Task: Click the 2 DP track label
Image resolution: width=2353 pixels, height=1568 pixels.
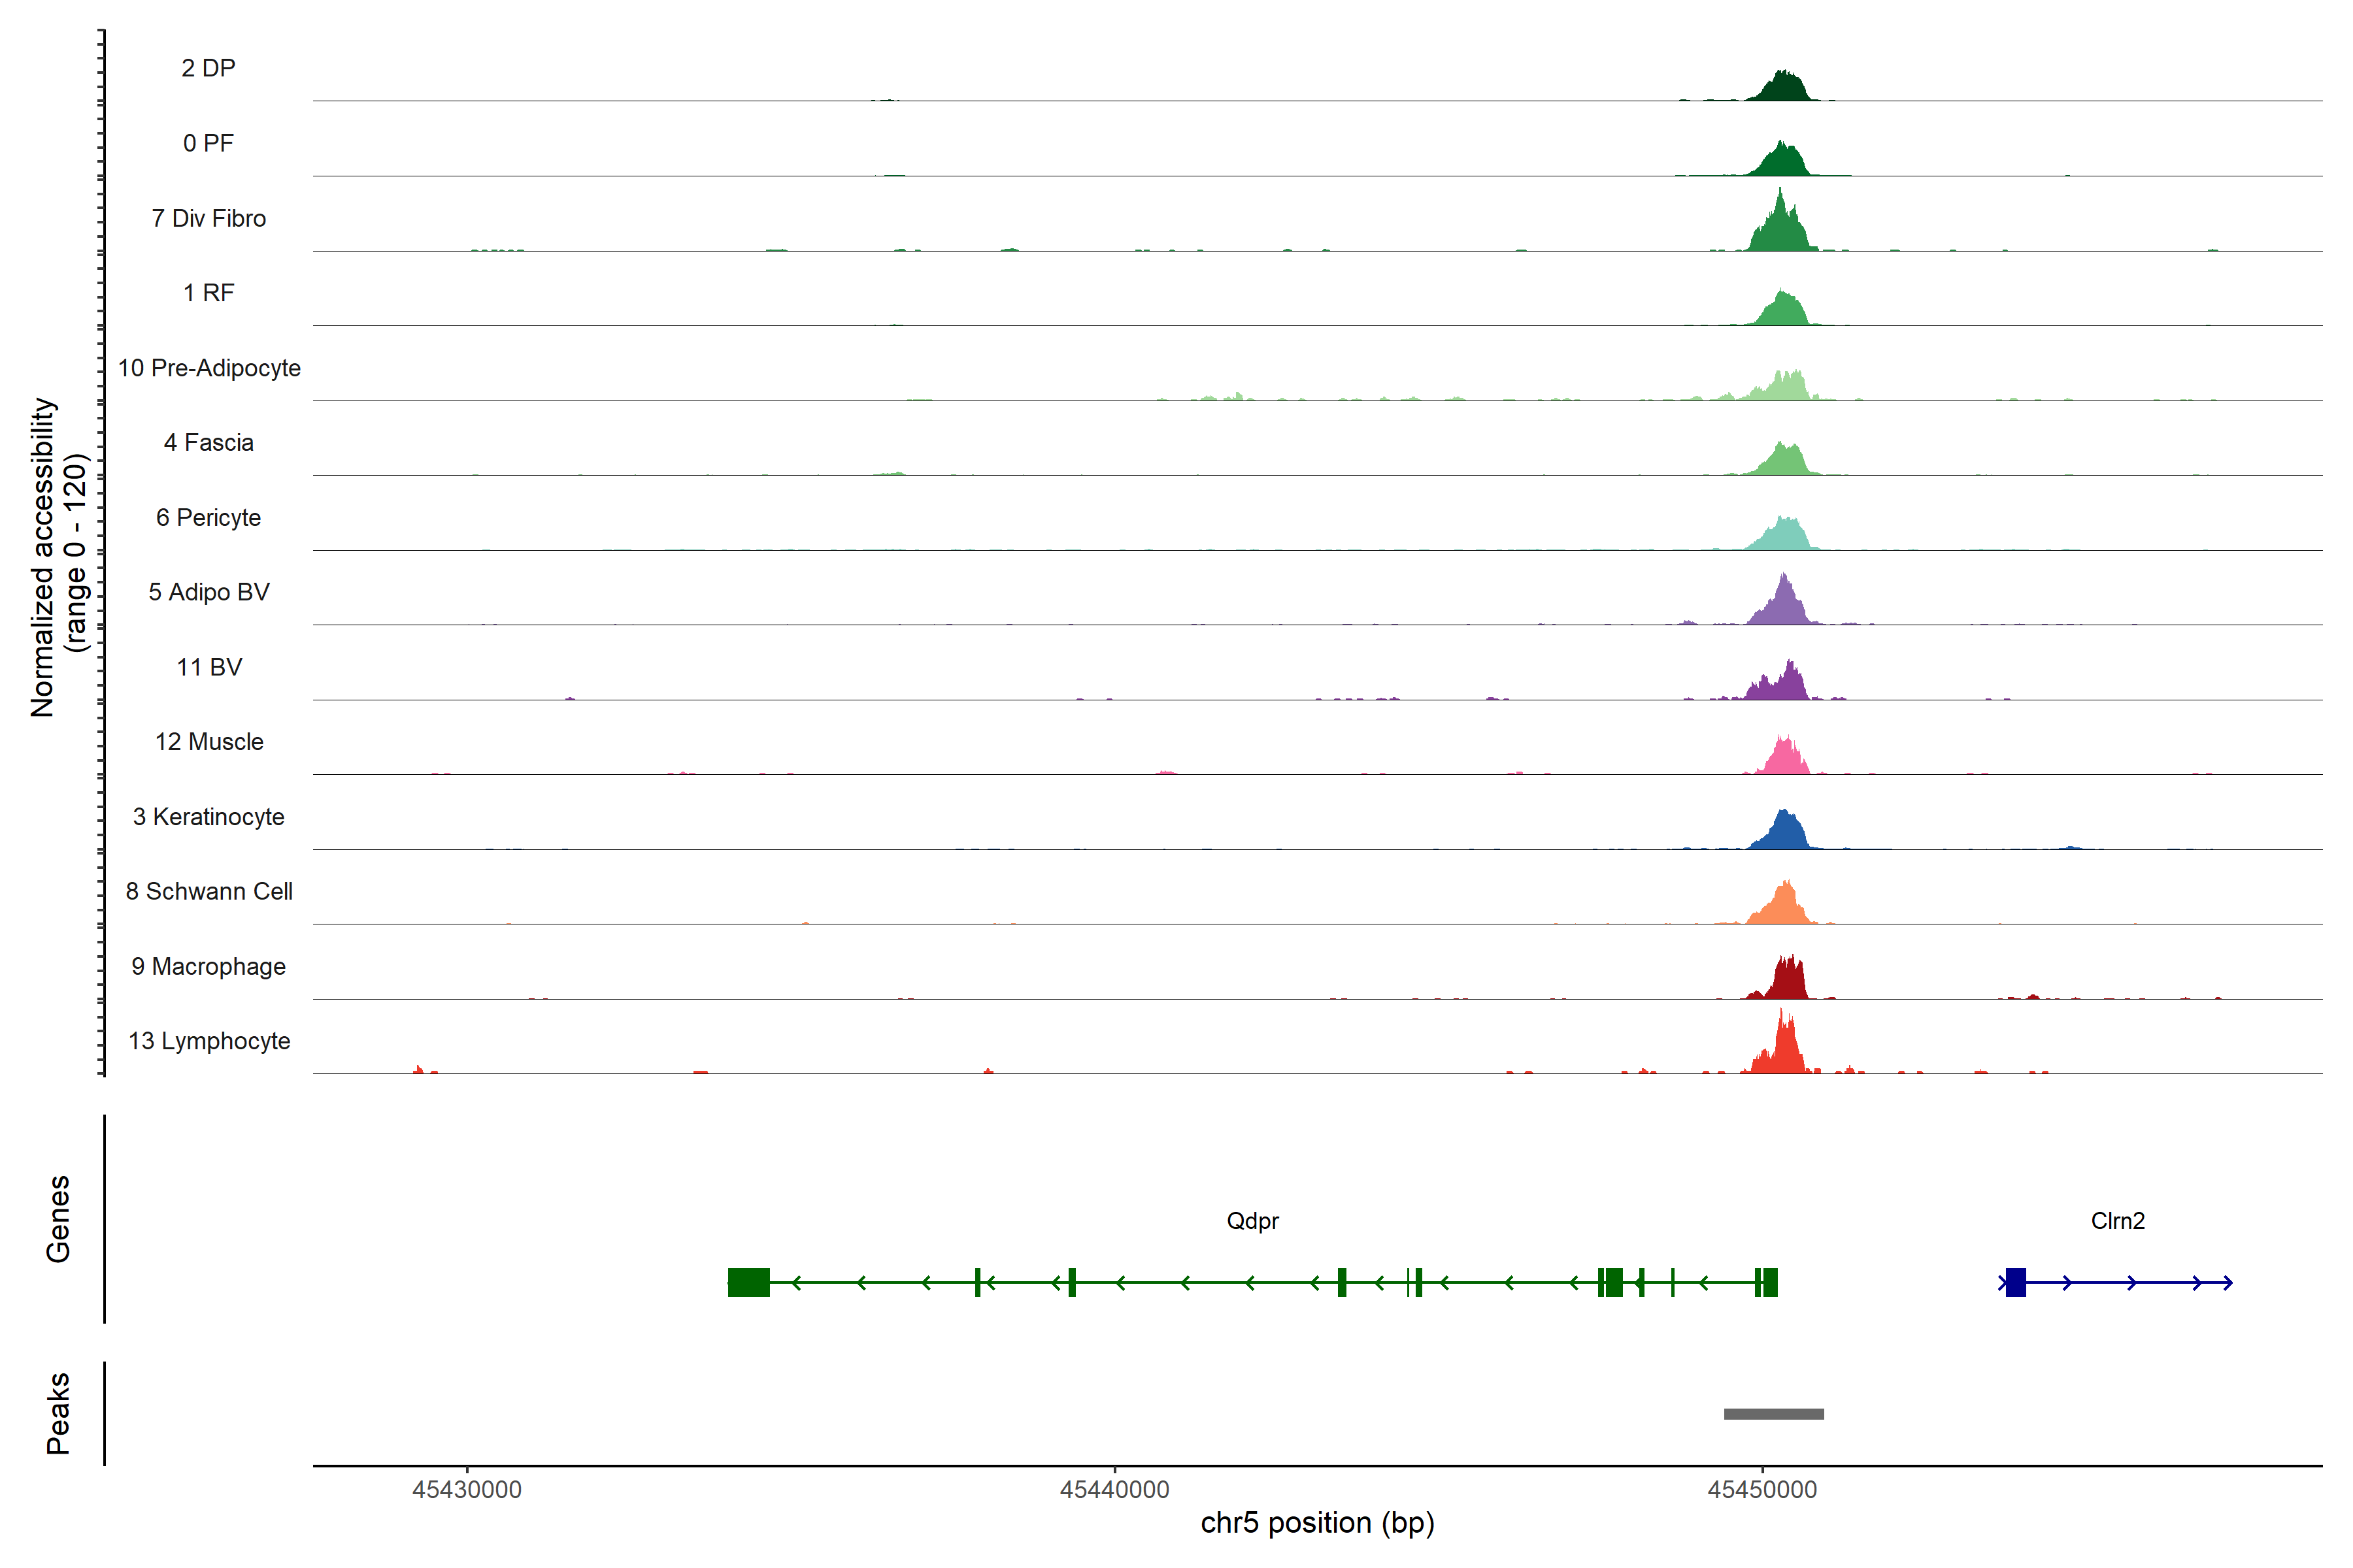Action: [x=208, y=68]
